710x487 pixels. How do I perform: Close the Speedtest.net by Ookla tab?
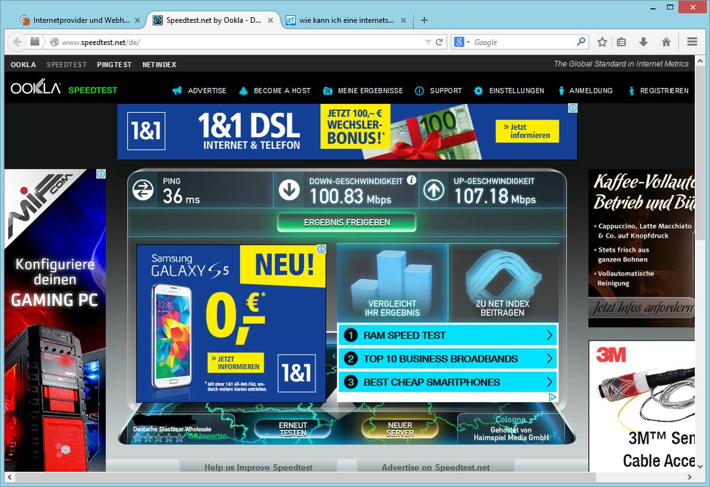click(270, 20)
